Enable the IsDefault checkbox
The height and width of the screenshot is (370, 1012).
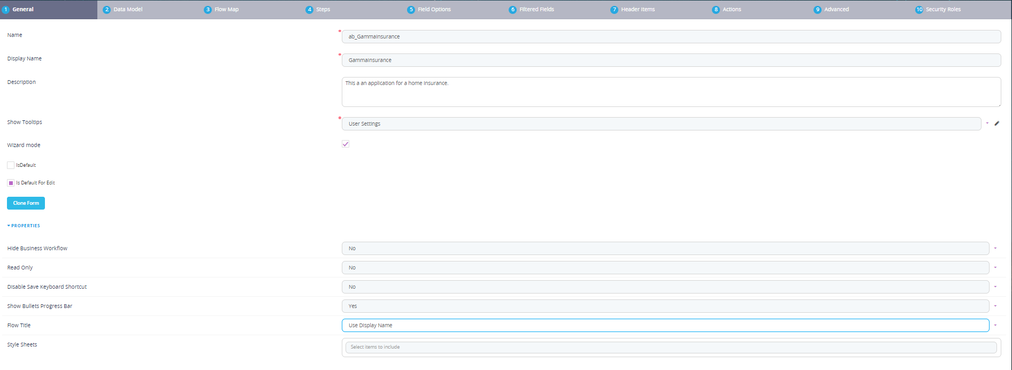[x=11, y=165]
